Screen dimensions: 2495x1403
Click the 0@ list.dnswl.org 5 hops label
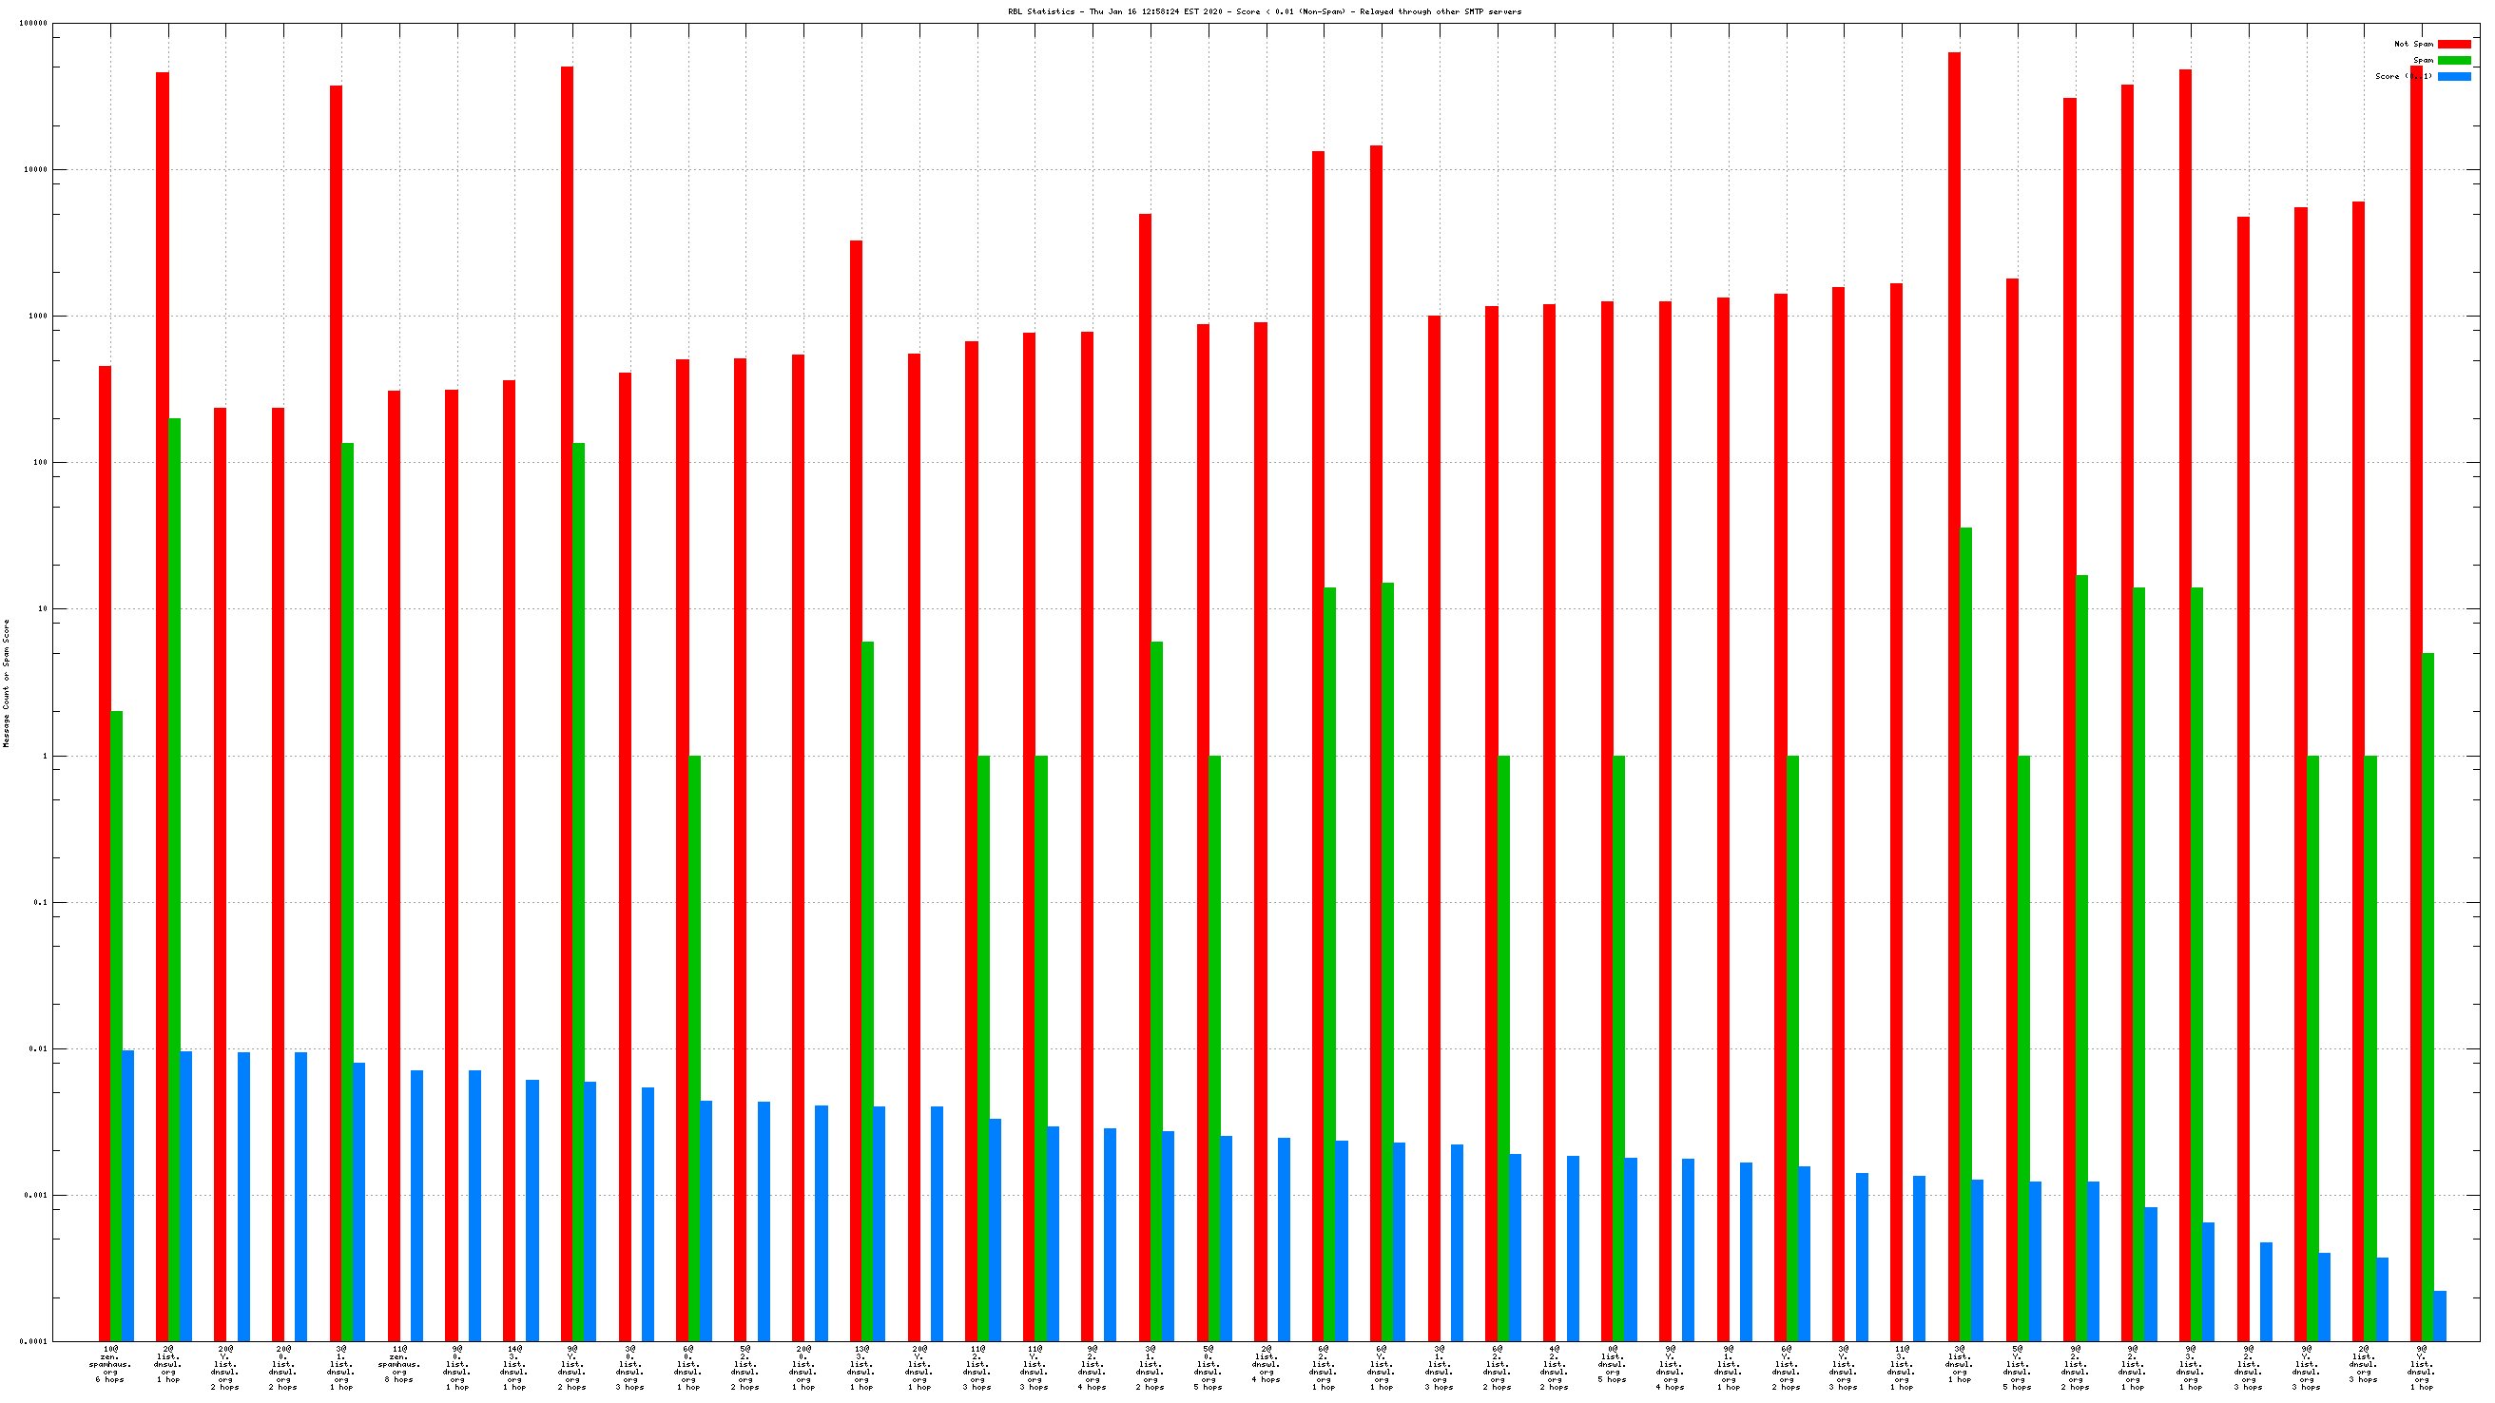(x=1612, y=1363)
